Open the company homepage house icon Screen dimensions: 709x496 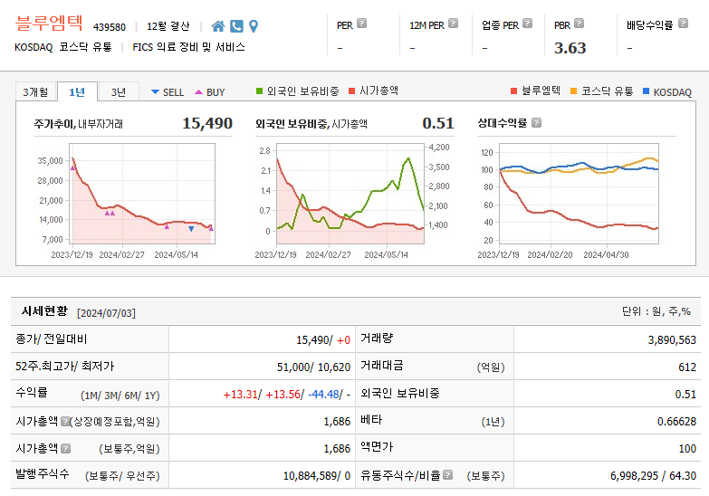218,26
